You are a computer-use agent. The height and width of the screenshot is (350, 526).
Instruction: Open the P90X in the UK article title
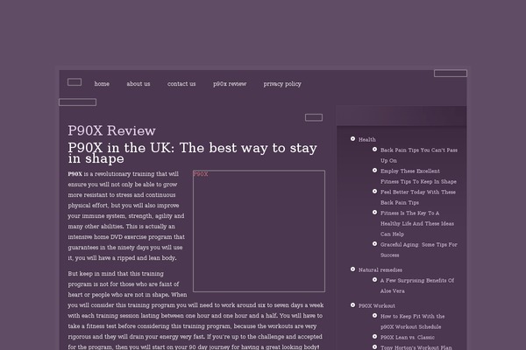point(192,153)
